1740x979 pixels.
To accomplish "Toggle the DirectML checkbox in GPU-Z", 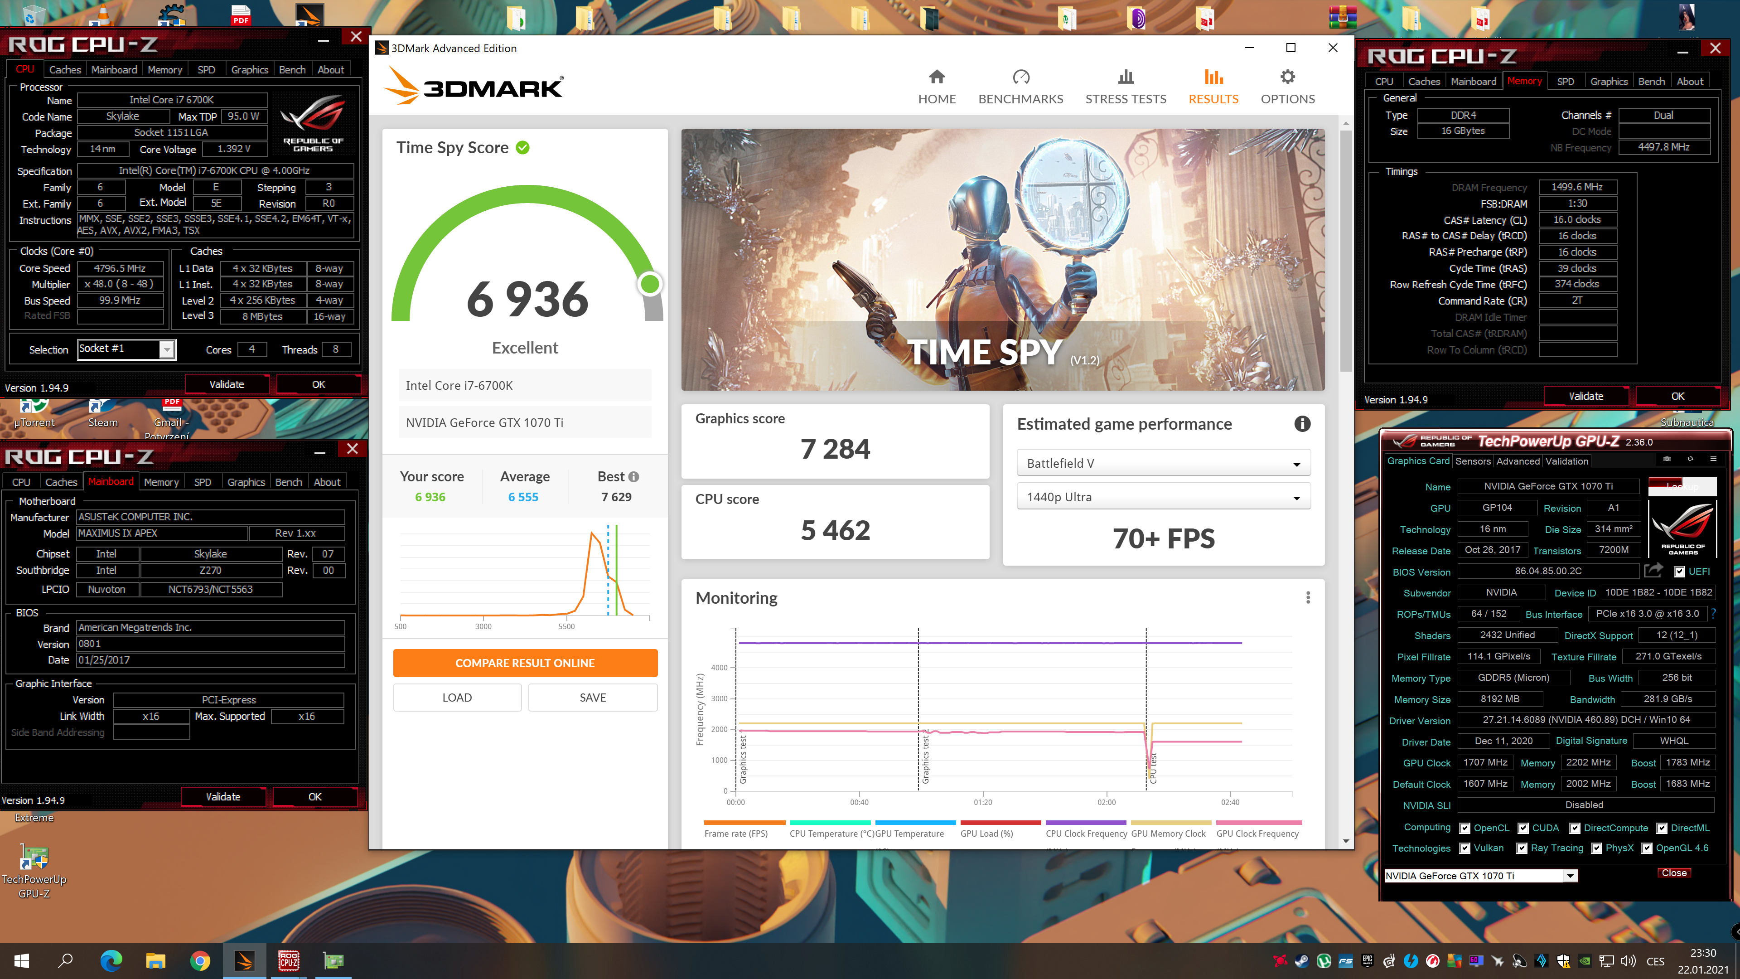I will click(1662, 828).
